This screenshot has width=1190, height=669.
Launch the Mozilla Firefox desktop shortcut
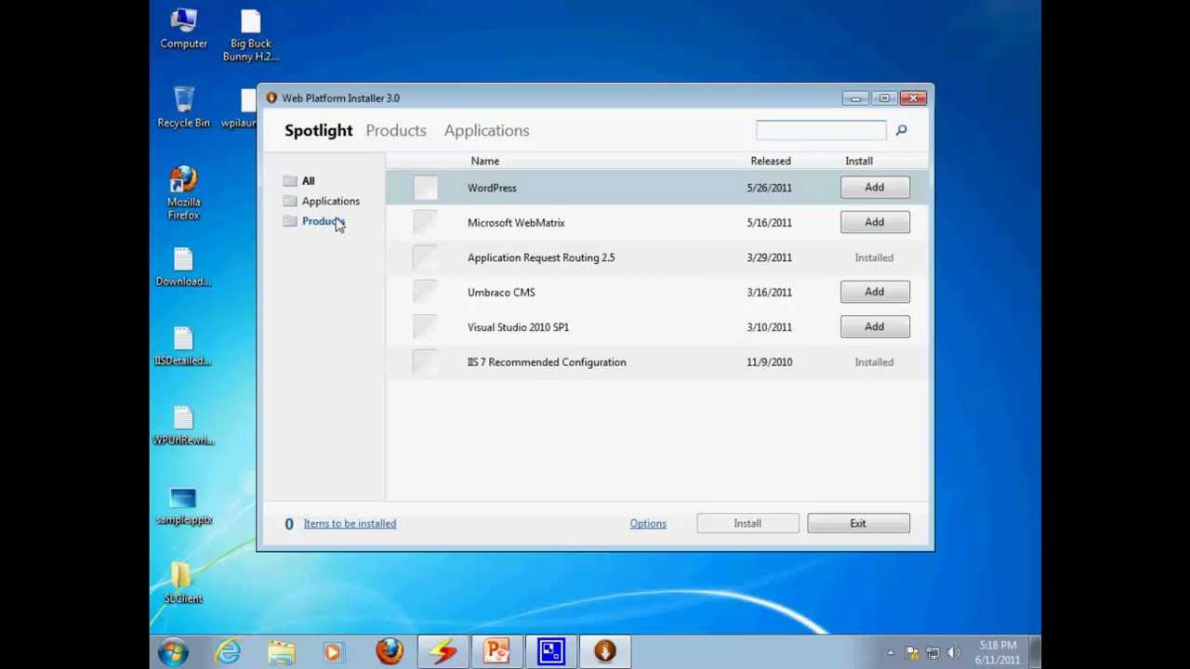[183, 192]
